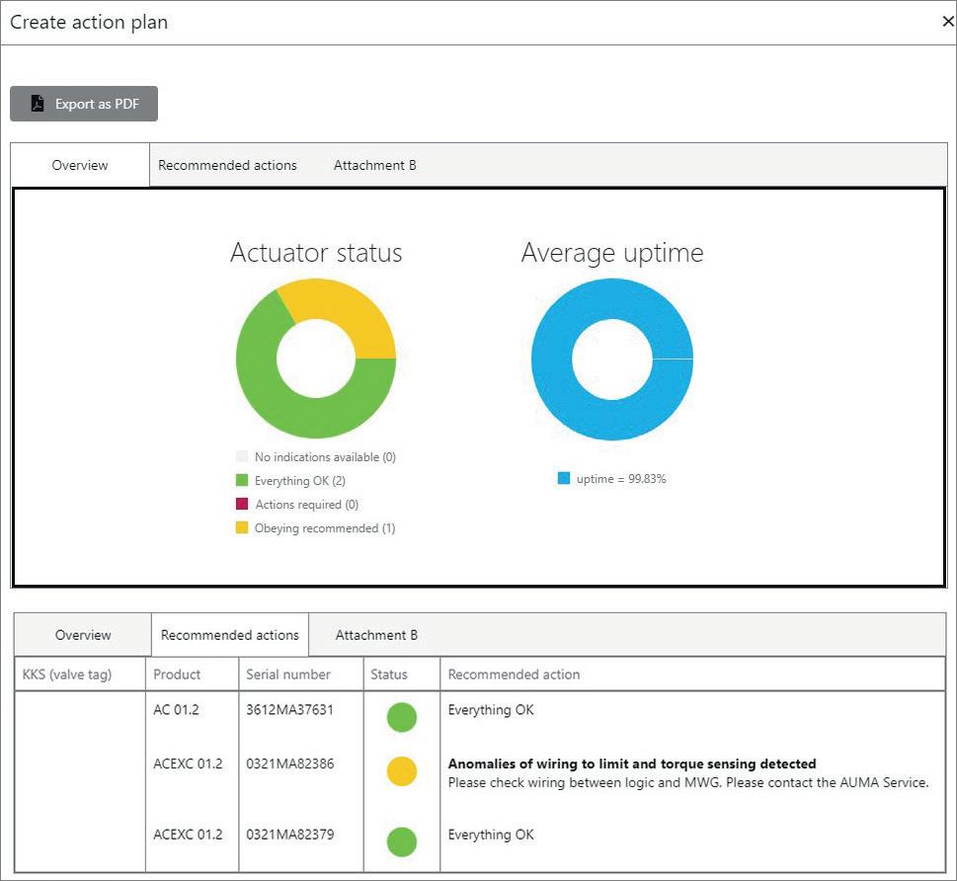Click legend text No indications available (0)
957x881 pixels.
coord(325,456)
